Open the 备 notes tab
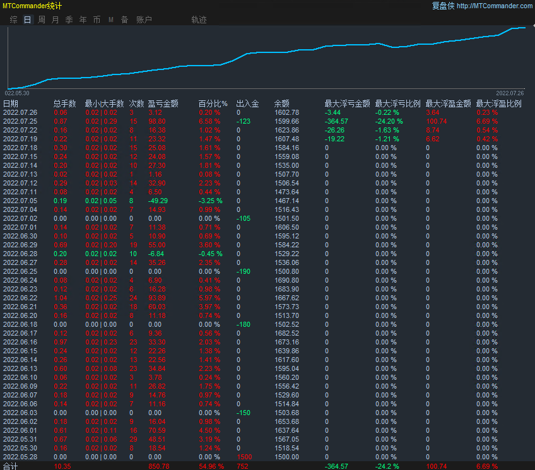The width and height of the screenshot is (535, 470). (x=124, y=20)
